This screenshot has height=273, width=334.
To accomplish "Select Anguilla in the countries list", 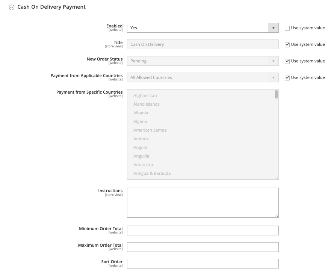I will [x=141, y=156].
